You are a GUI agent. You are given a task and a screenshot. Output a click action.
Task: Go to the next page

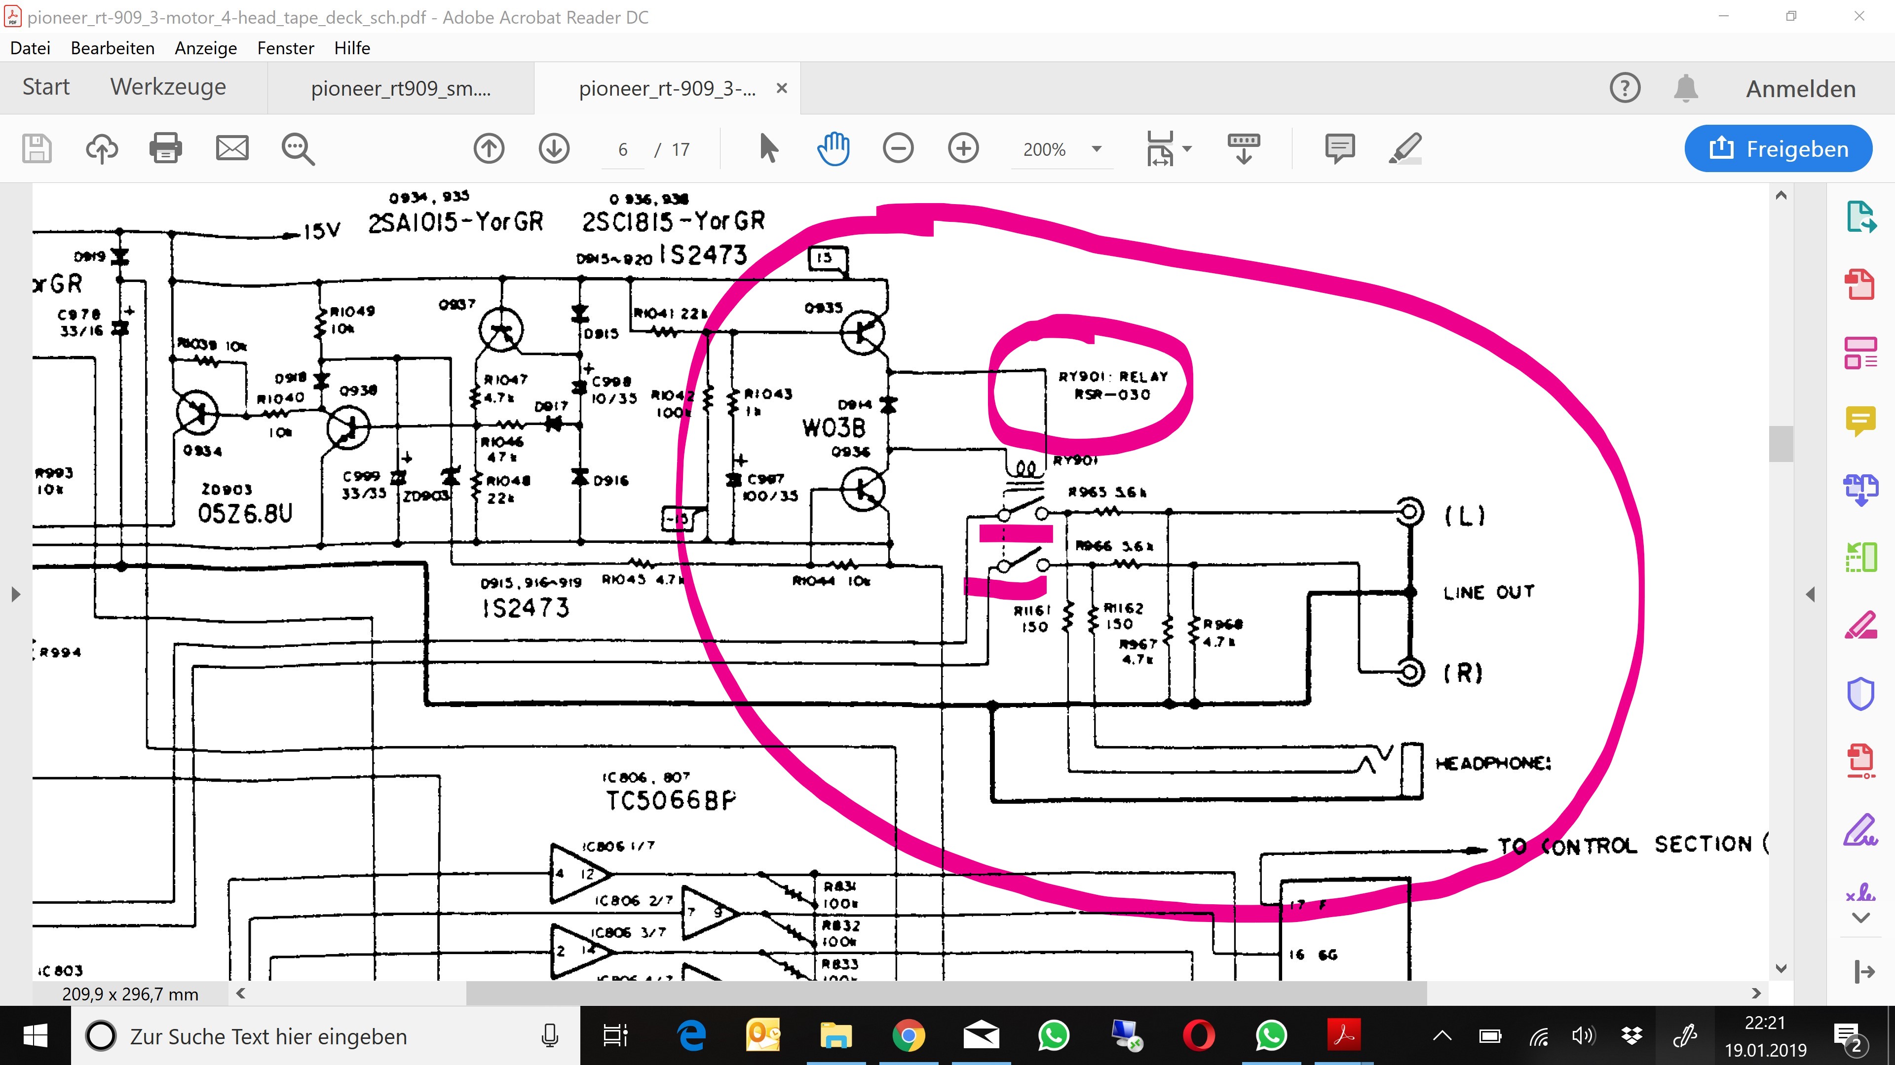(554, 148)
